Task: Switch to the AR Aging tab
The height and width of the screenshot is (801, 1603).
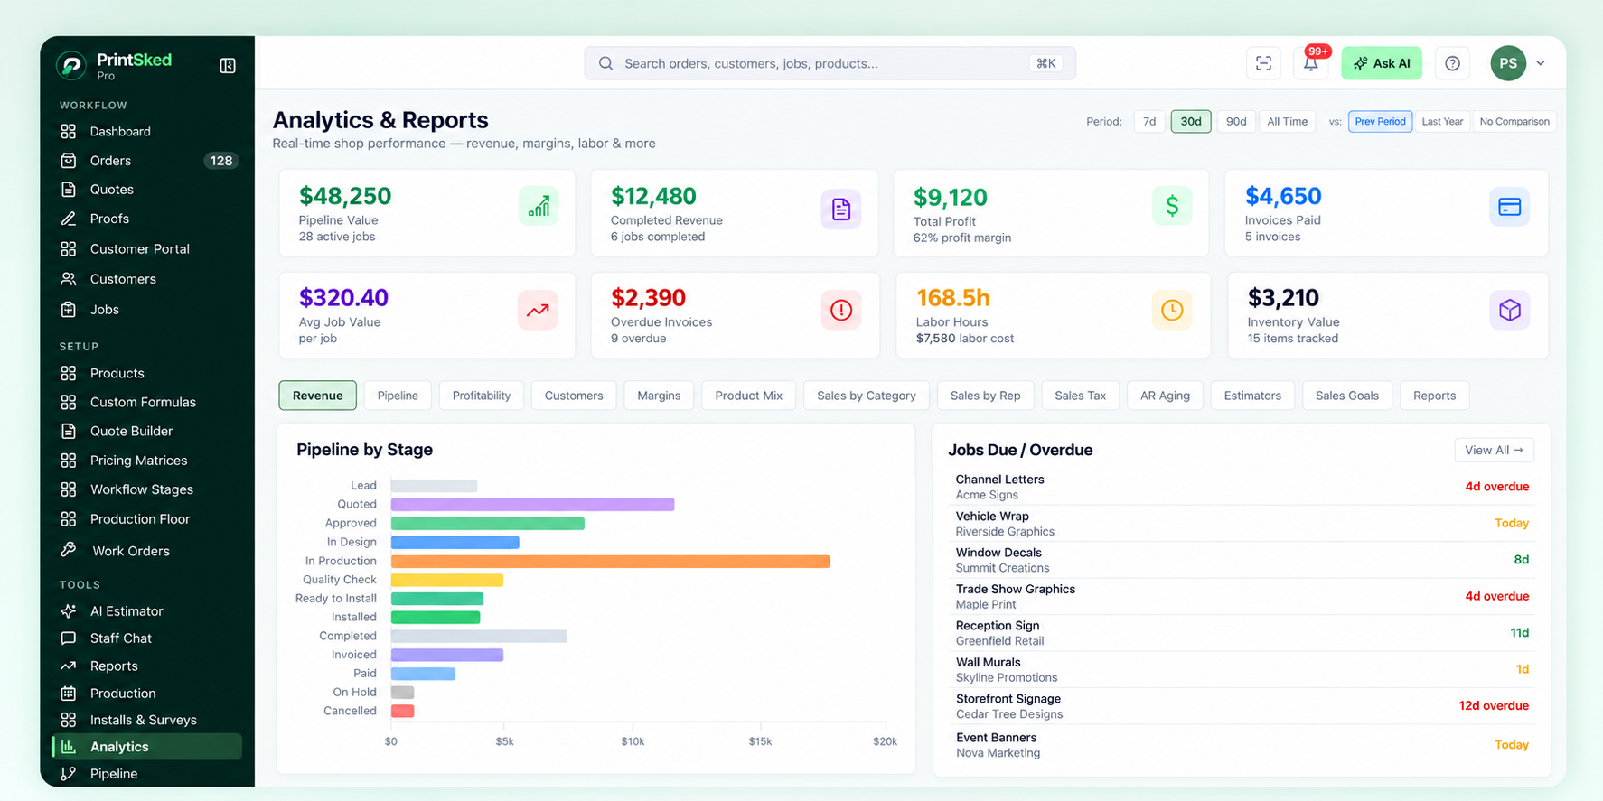Action: (x=1165, y=396)
